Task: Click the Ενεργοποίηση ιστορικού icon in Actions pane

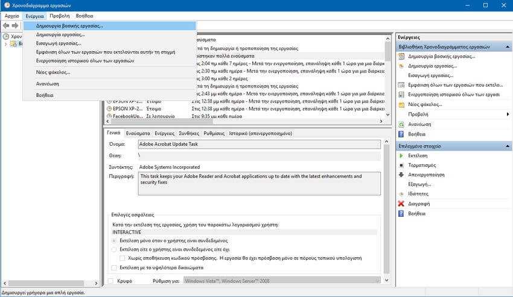Action: click(401, 95)
